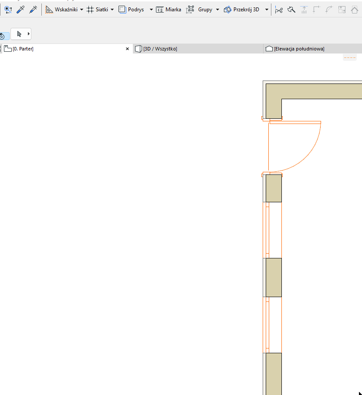Click the trim scissors icon on the toolbar

[279, 9]
